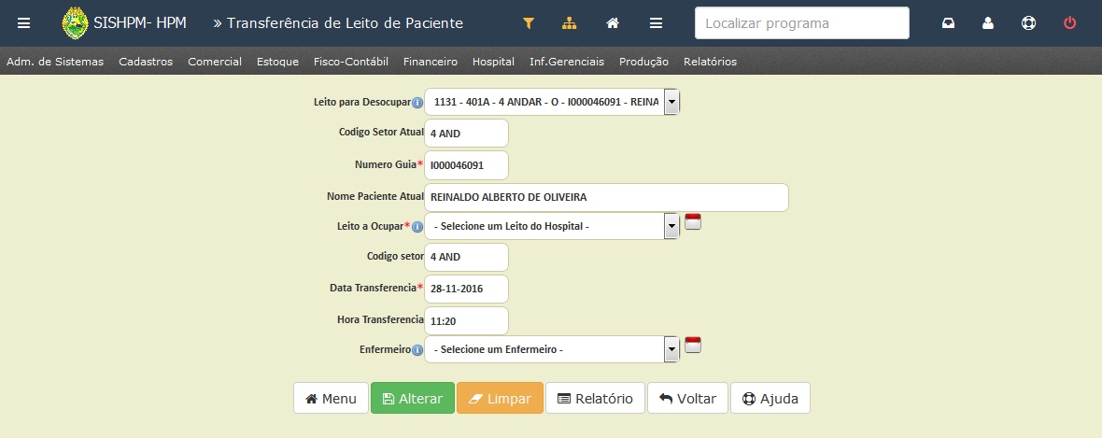Screen dimensions: 1102x438
Task: Expand the Leito para Desocupar dropdown
Action: click(553, 102)
